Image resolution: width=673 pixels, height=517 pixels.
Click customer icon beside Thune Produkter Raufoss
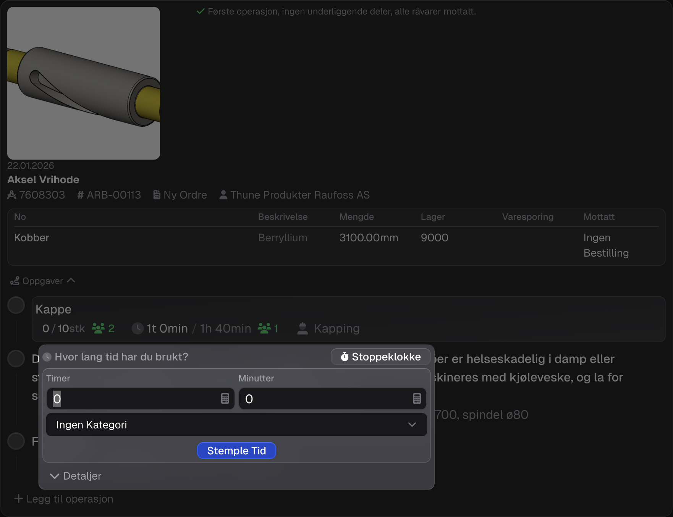223,195
